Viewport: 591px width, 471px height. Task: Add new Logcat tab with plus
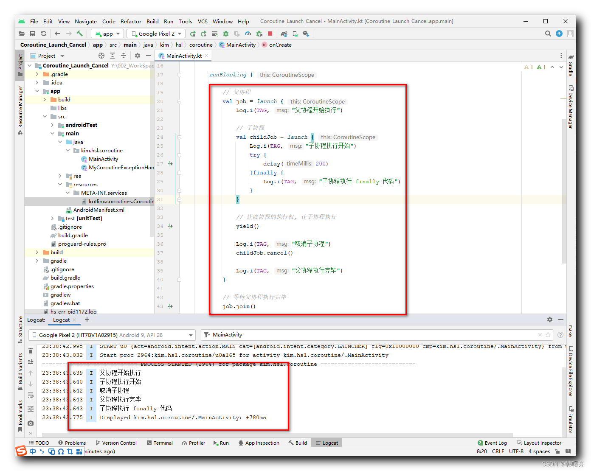pyautogui.click(x=87, y=320)
